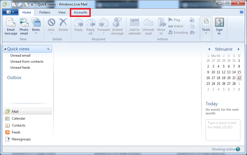Create a new Email message
The width and height of the screenshot is (247, 155).
point(11,26)
